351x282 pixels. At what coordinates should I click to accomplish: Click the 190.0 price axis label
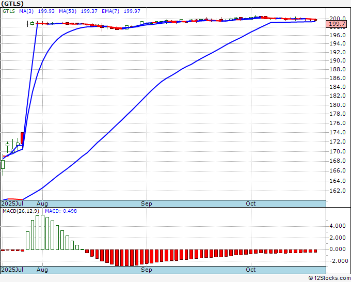pos(338,60)
